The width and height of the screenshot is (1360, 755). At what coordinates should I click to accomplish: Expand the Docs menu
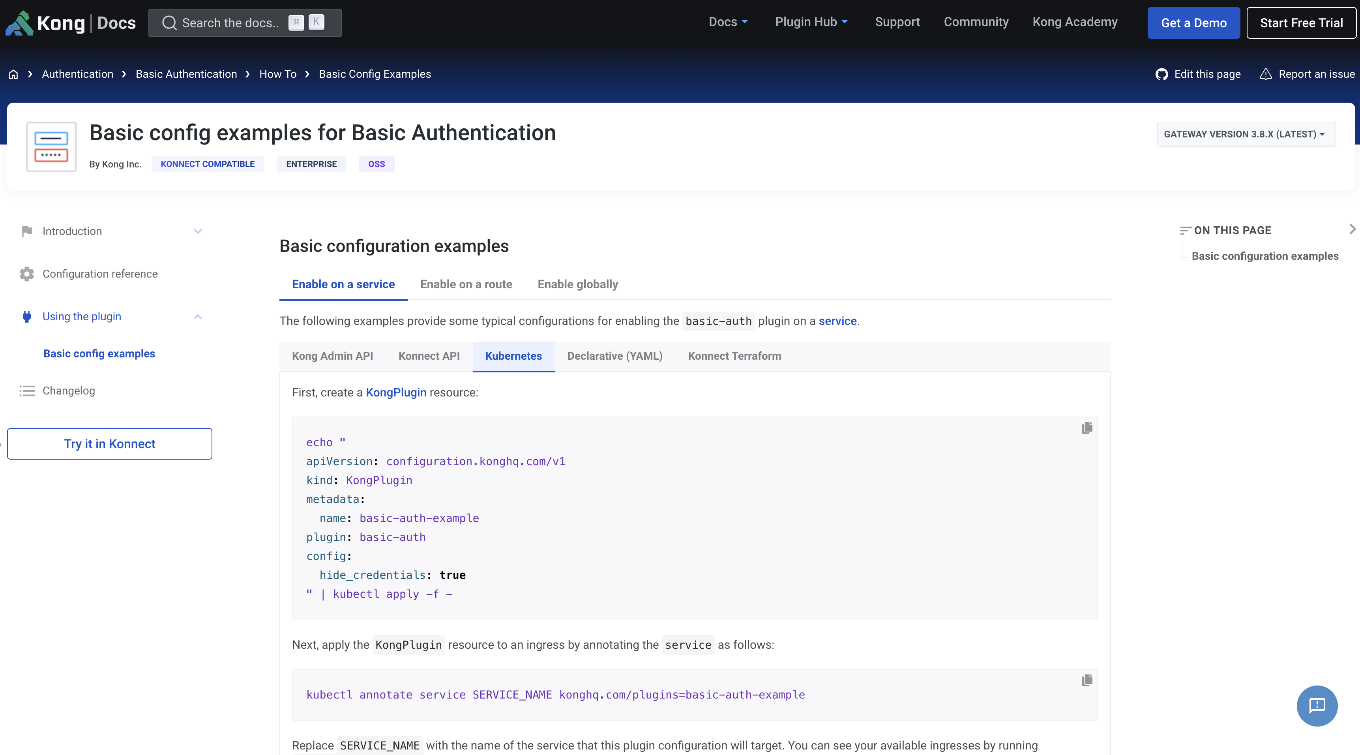(x=729, y=22)
